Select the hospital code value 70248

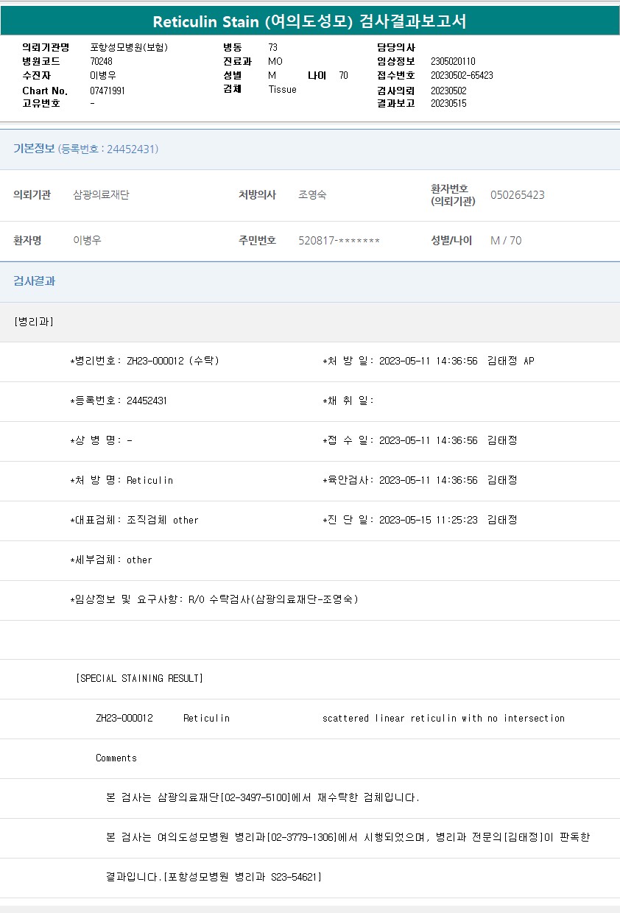(x=101, y=61)
